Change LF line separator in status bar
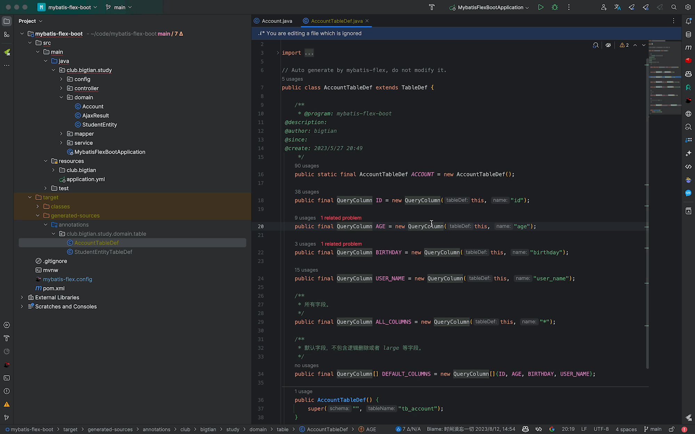Screen dimensions: 695x434 pos(584,429)
